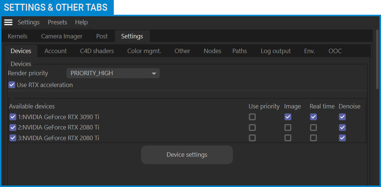381x187 pixels.
Task: Disable Denoise for RTX 3090 Ti
Action: [x=342, y=117]
